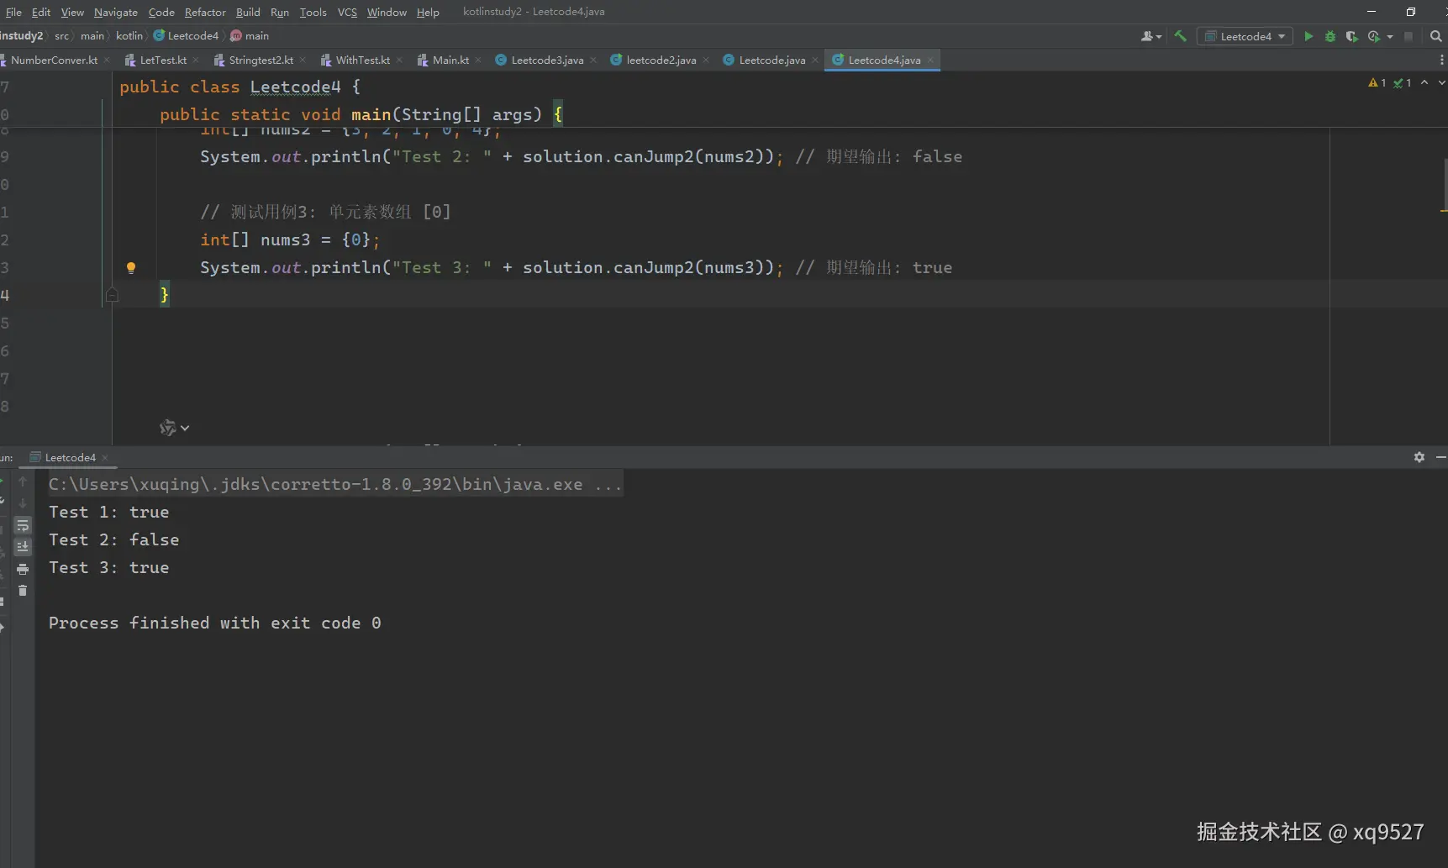Build the project with the hammer icon
This screenshot has height=868, width=1448.
pyautogui.click(x=1180, y=36)
